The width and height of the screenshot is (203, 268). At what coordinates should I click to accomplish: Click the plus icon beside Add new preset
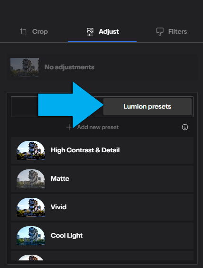pos(69,127)
